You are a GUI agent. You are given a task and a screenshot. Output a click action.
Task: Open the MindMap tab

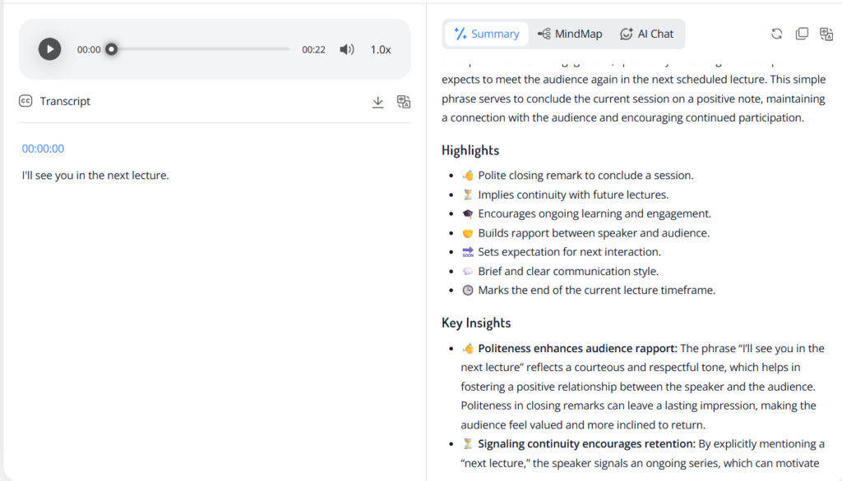(x=569, y=34)
